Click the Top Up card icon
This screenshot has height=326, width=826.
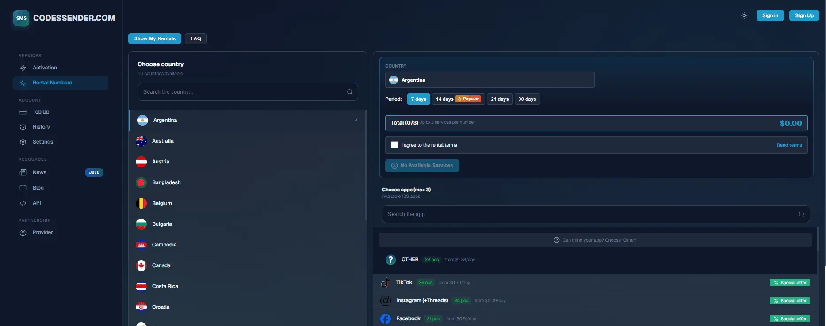tap(23, 112)
